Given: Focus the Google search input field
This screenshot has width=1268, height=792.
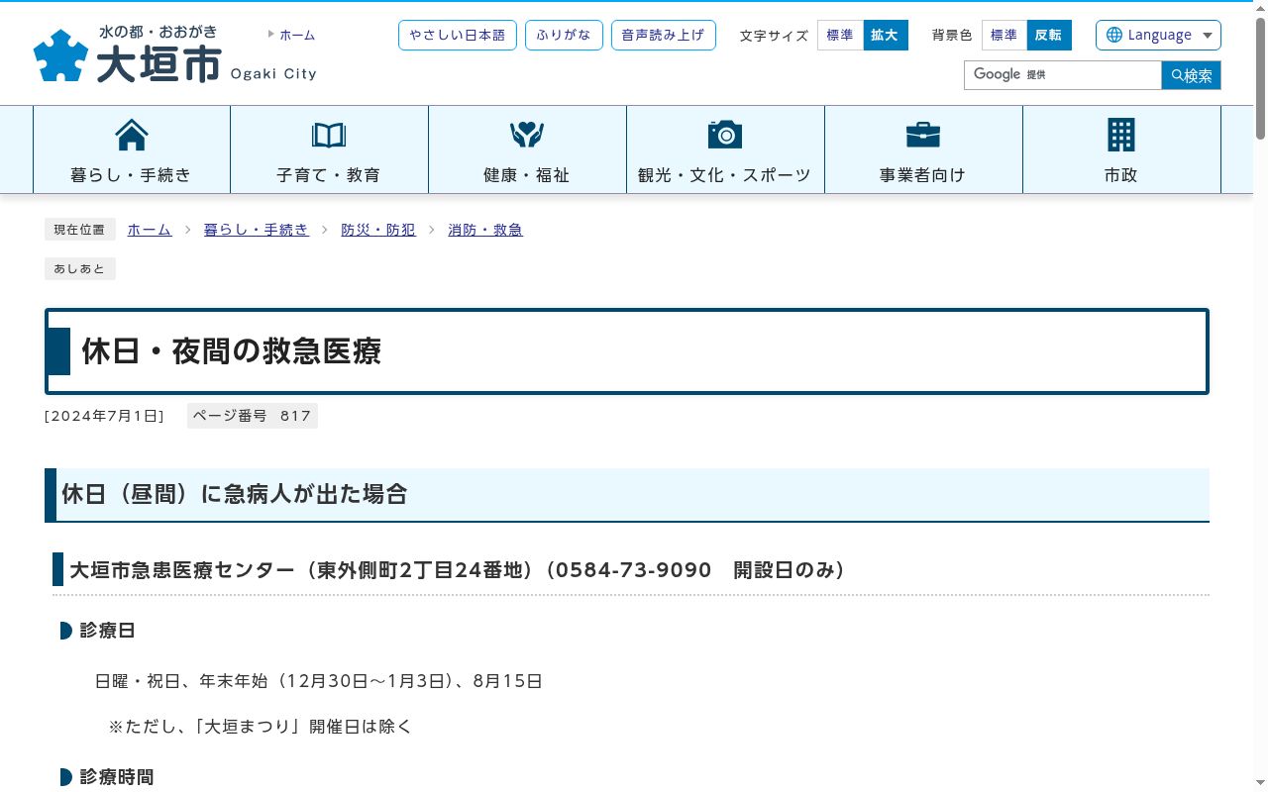Looking at the screenshot, I should pos(1063,75).
